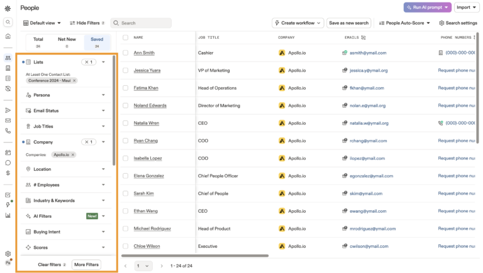The image size is (483, 273).
Task: Select the checkbox for Chloe Wilson
Action: (125, 246)
